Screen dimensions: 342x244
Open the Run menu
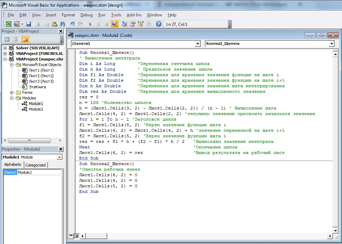(x=102, y=15)
